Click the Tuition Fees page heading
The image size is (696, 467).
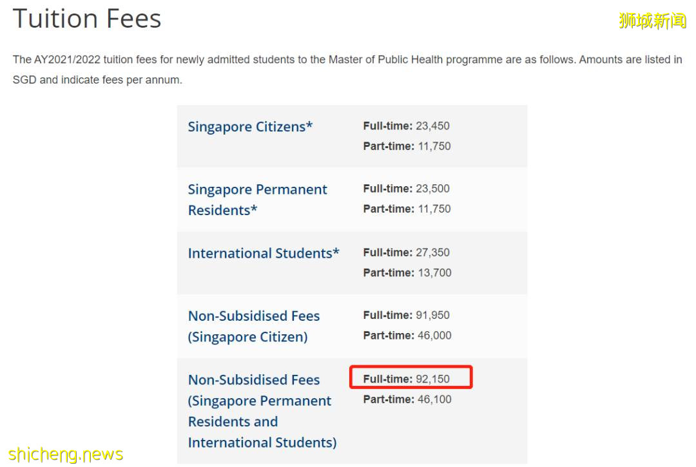pyautogui.click(x=87, y=19)
